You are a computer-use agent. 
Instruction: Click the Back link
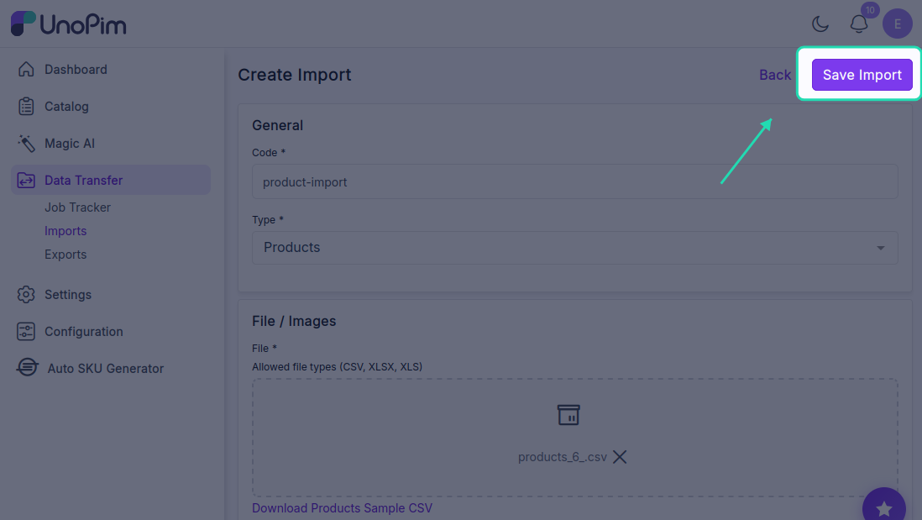click(775, 75)
